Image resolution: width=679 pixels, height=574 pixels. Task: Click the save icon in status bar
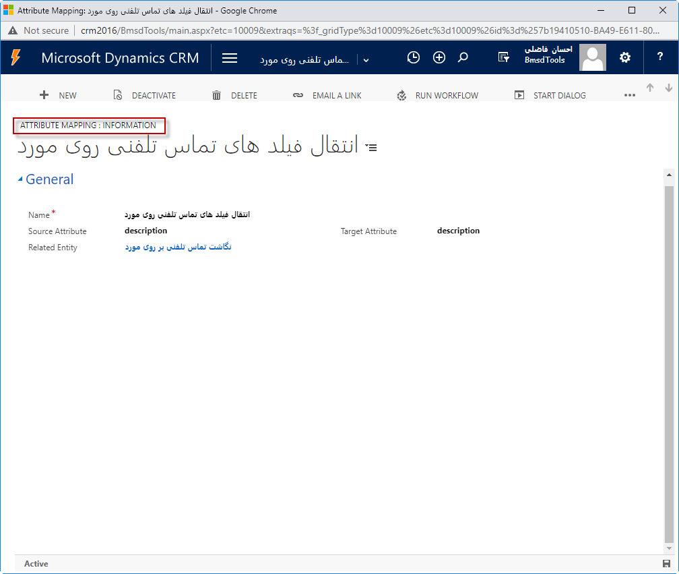coord(666,564)
